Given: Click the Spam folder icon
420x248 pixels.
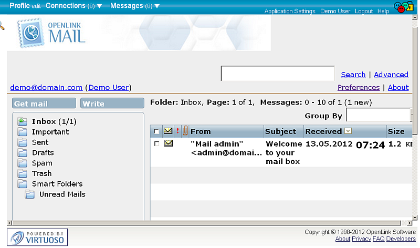Looking at the screenshot, I should point(23,163).
